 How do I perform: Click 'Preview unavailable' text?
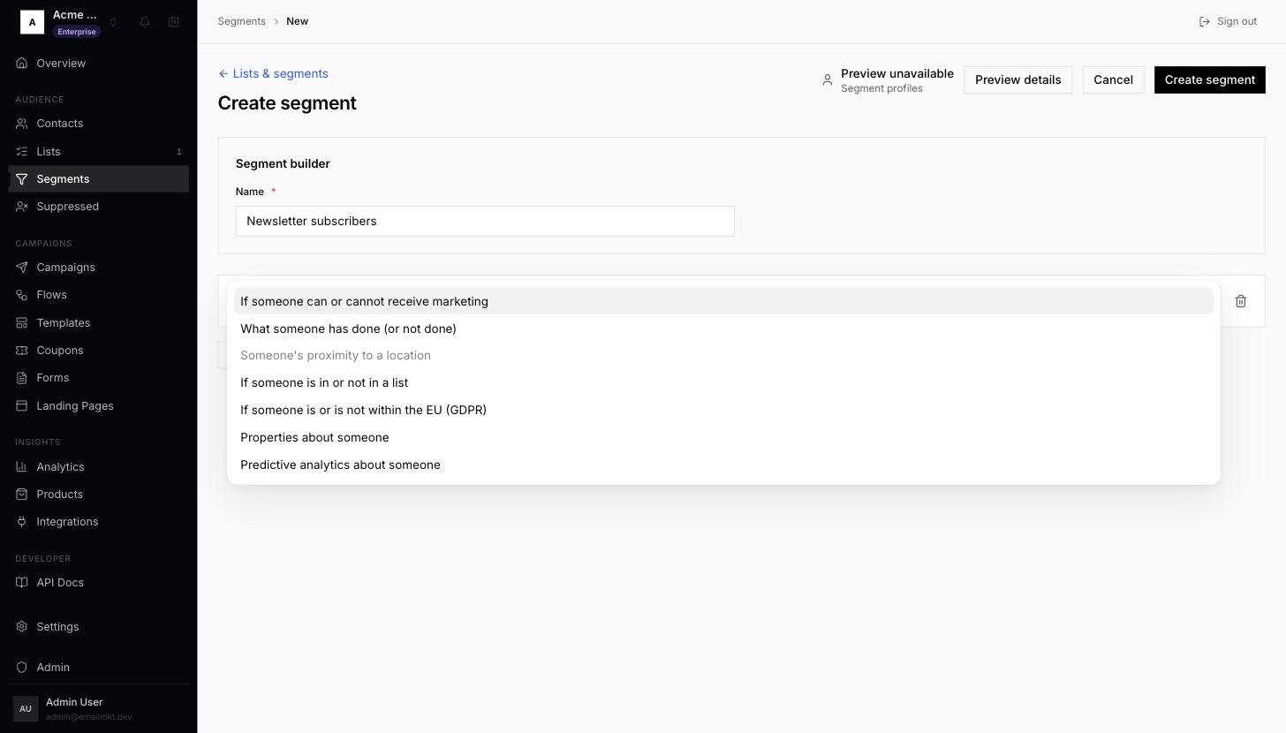pyautogui.click(x=897, y=73)
